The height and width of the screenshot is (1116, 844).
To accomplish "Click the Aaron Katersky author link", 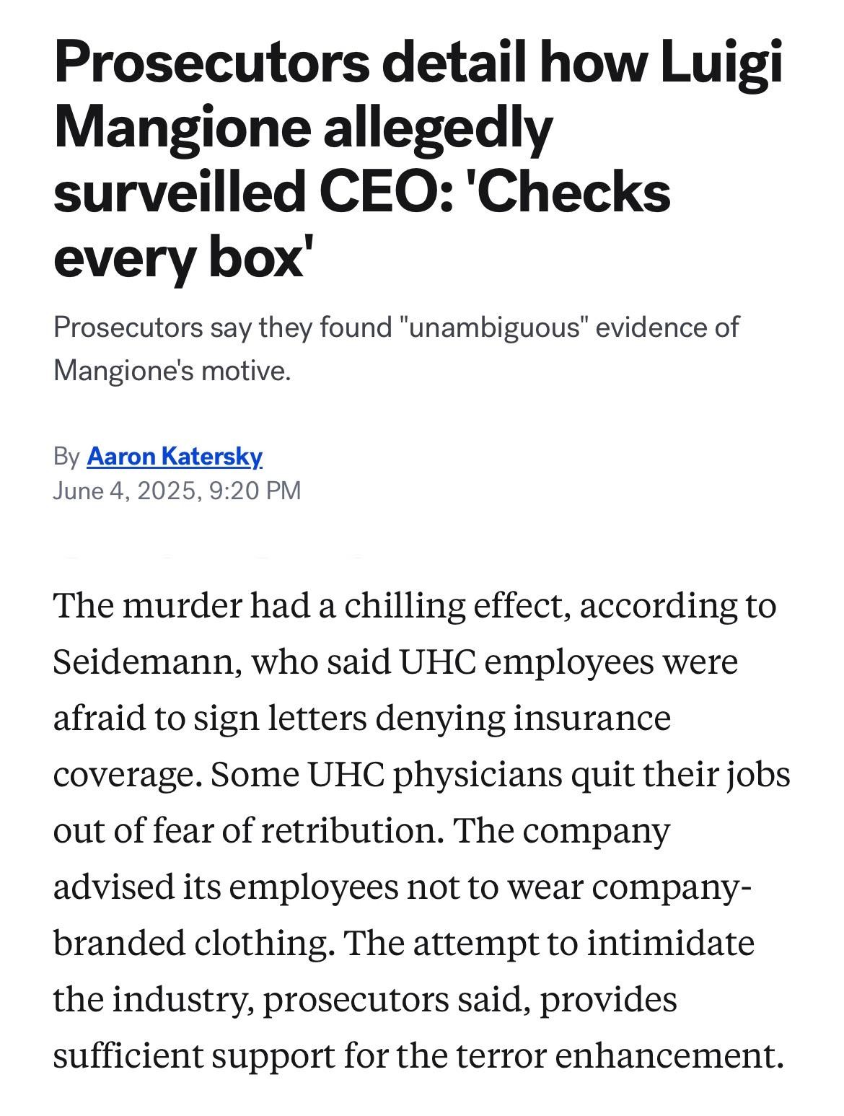I will coord(175,456).
